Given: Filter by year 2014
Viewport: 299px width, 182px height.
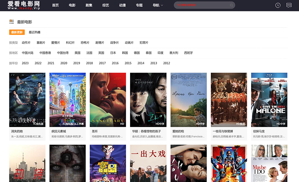Looking at the screenshot, I should coord(141,63).
